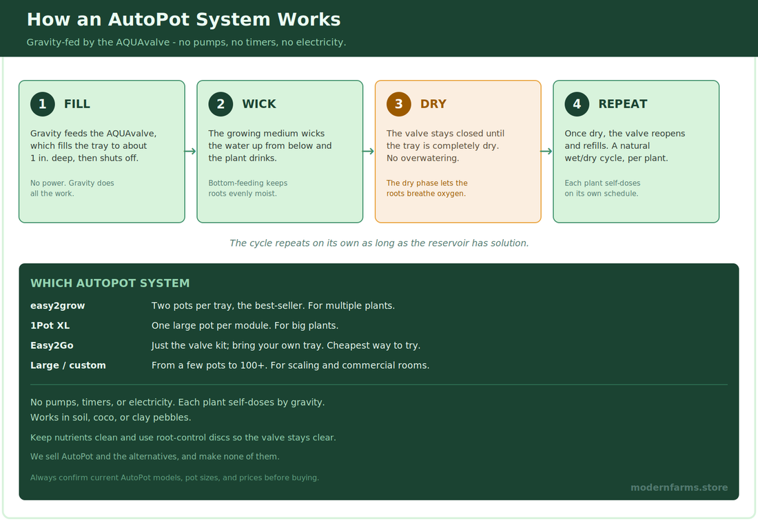
Task: Click the WICK card heading
Action: pos(259,104)
